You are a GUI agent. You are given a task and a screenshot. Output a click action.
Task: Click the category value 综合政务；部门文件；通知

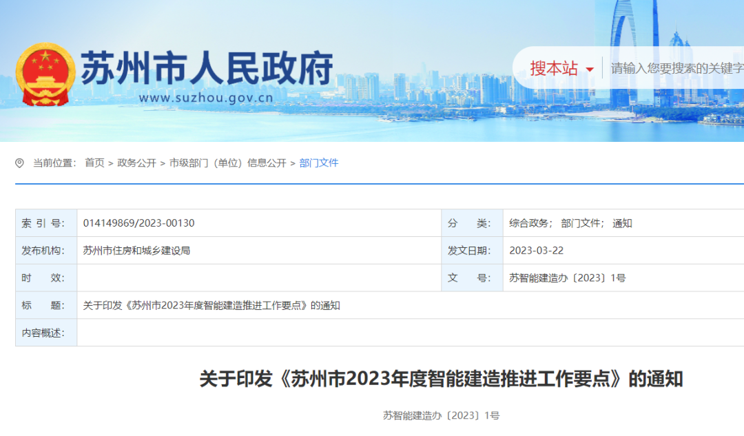point(570,223)
